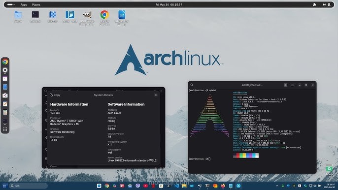Open the Google Chrome desktop shortcut
Image resolution: width=338 pixels, height=190 pixels.
(104, 18)
